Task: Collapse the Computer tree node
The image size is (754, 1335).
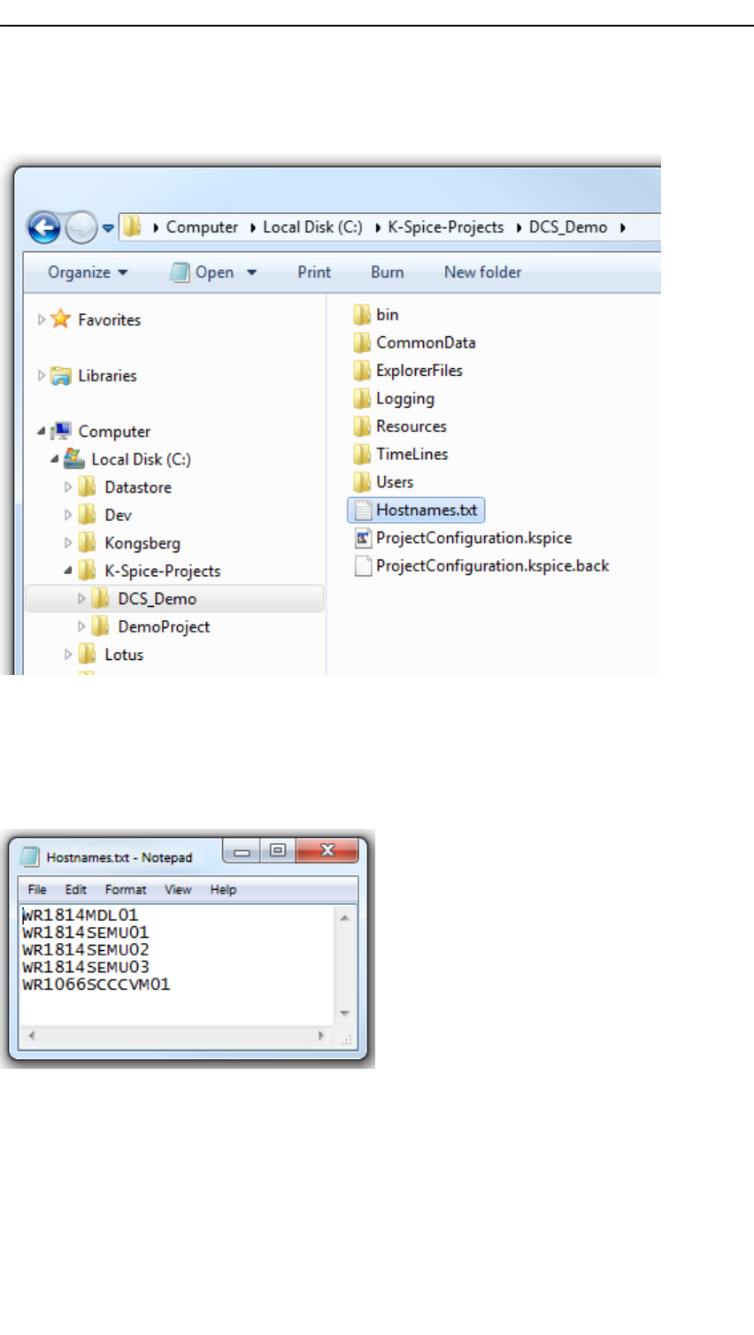Action: point(41,431)
